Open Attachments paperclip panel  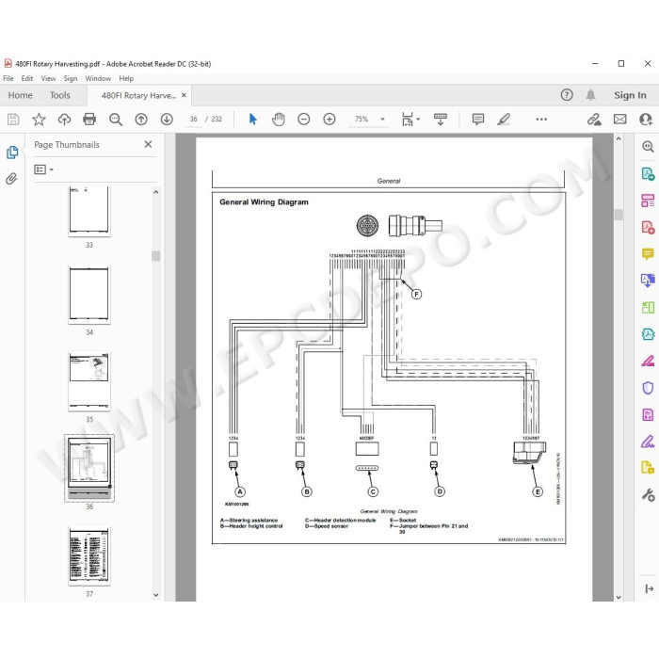click(x=11, y=179)
